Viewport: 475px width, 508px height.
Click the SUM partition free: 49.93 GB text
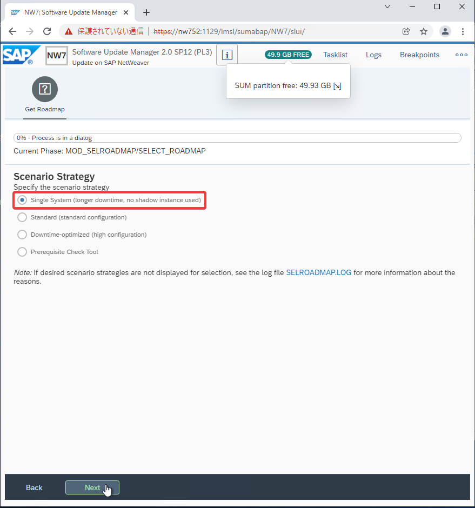click(283, 86)
